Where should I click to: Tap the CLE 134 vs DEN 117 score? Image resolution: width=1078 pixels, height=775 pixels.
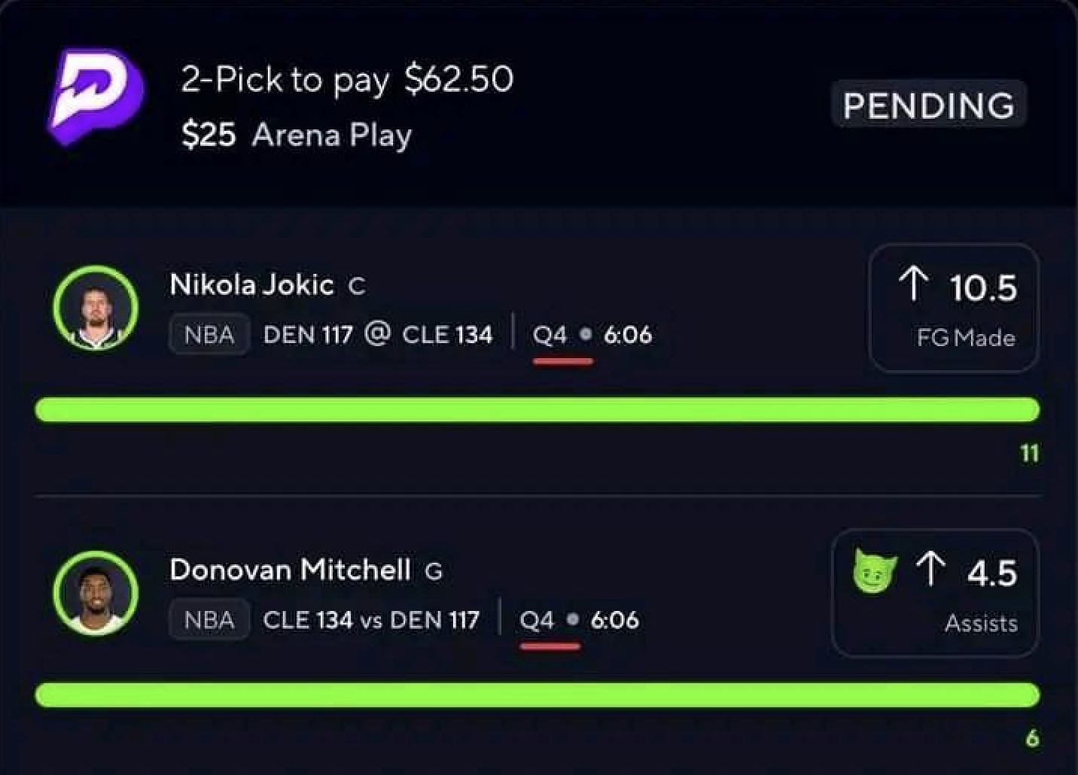click(371, 620)
